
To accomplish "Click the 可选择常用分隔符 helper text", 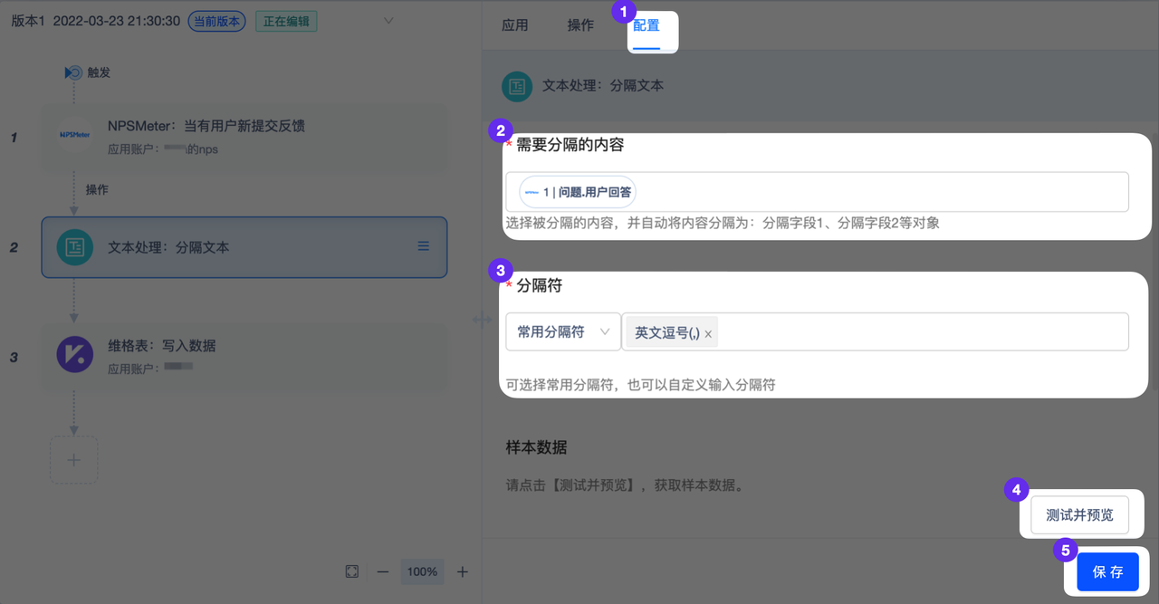I will pyautogui.click(x=641, y=385).
